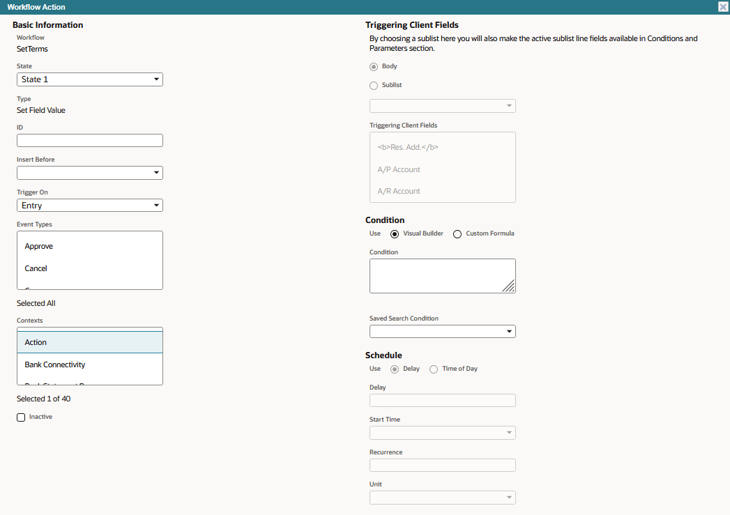Image resolution: width=730 pixels, height=515 pixels.
Task: Choose the Visual Builder option
Action: click(x=395, y=234)
